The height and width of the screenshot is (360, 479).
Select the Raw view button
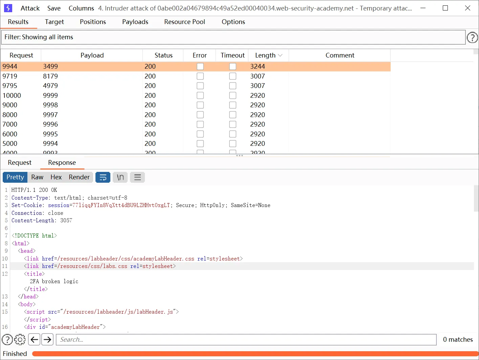click(37, 177)
